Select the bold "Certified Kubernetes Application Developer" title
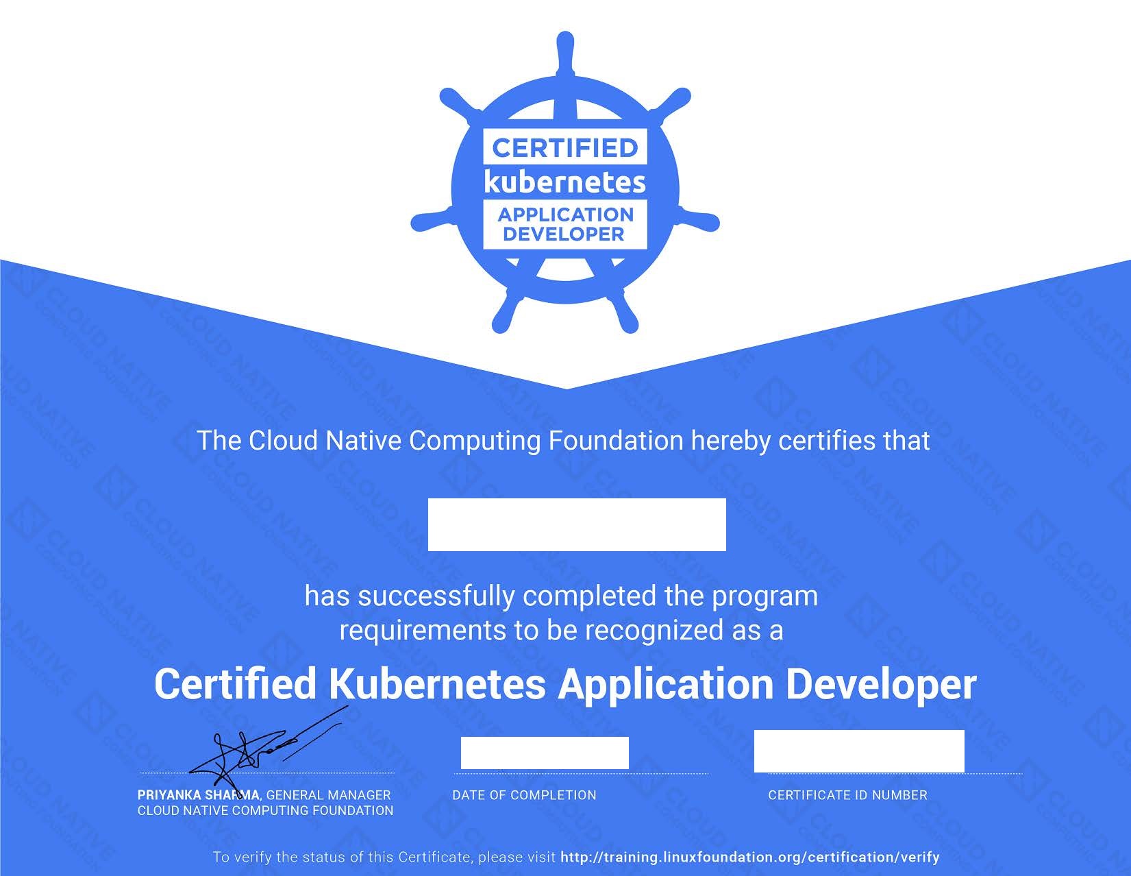The height and width of the screenshot is (876, 1131). (565, 684)
